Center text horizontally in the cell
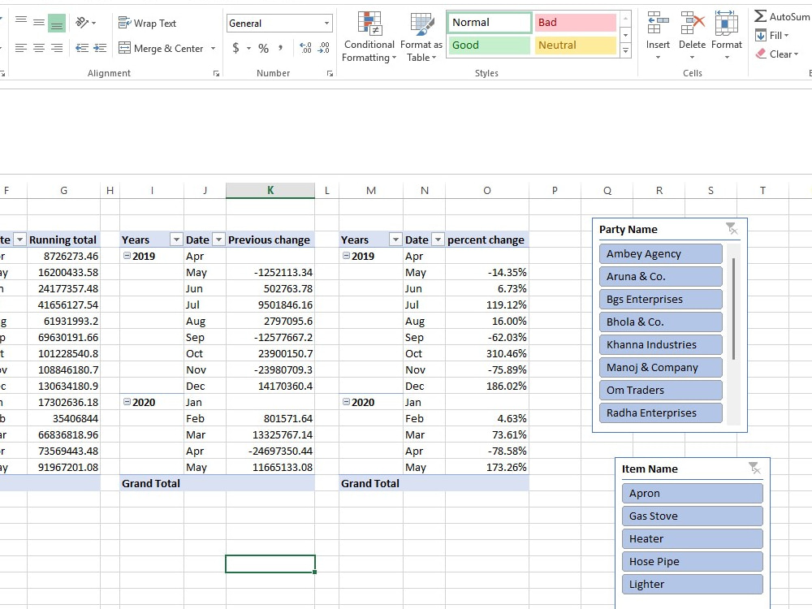Viewport: 812px width, 609px height. click(x=39, y=48)
